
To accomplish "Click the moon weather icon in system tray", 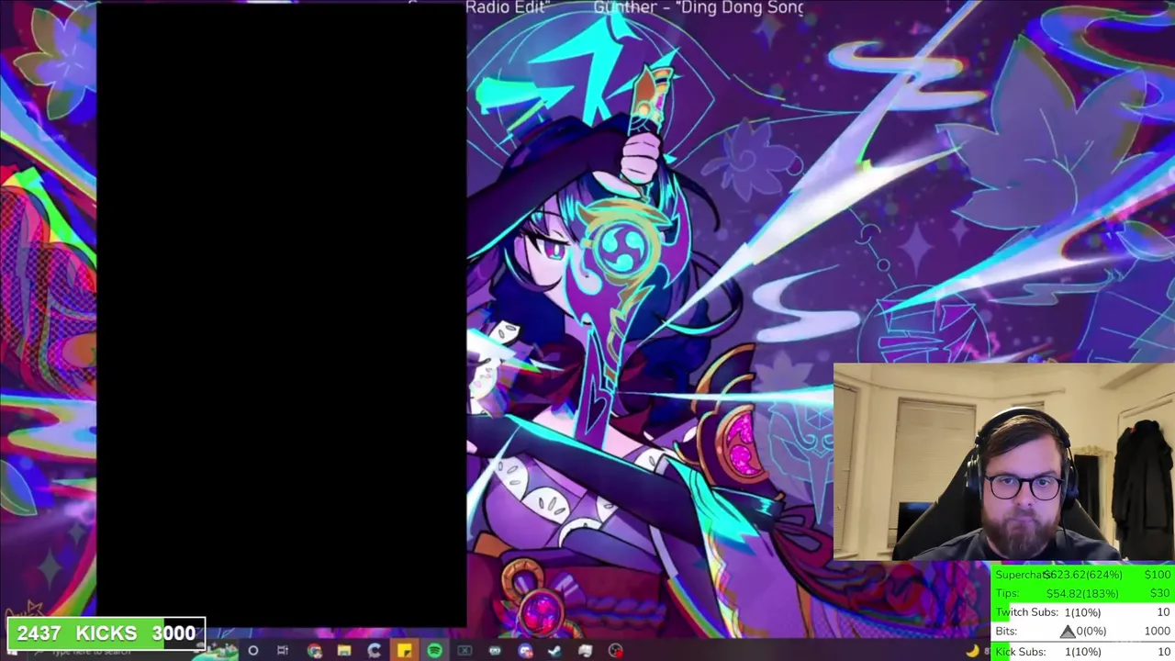I will tap(972, 651).
